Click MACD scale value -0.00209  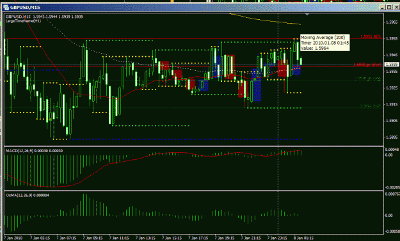(392, 187)
